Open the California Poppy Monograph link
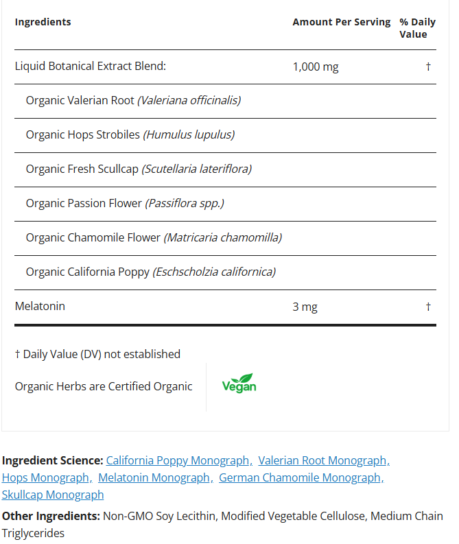 point(178,460)
